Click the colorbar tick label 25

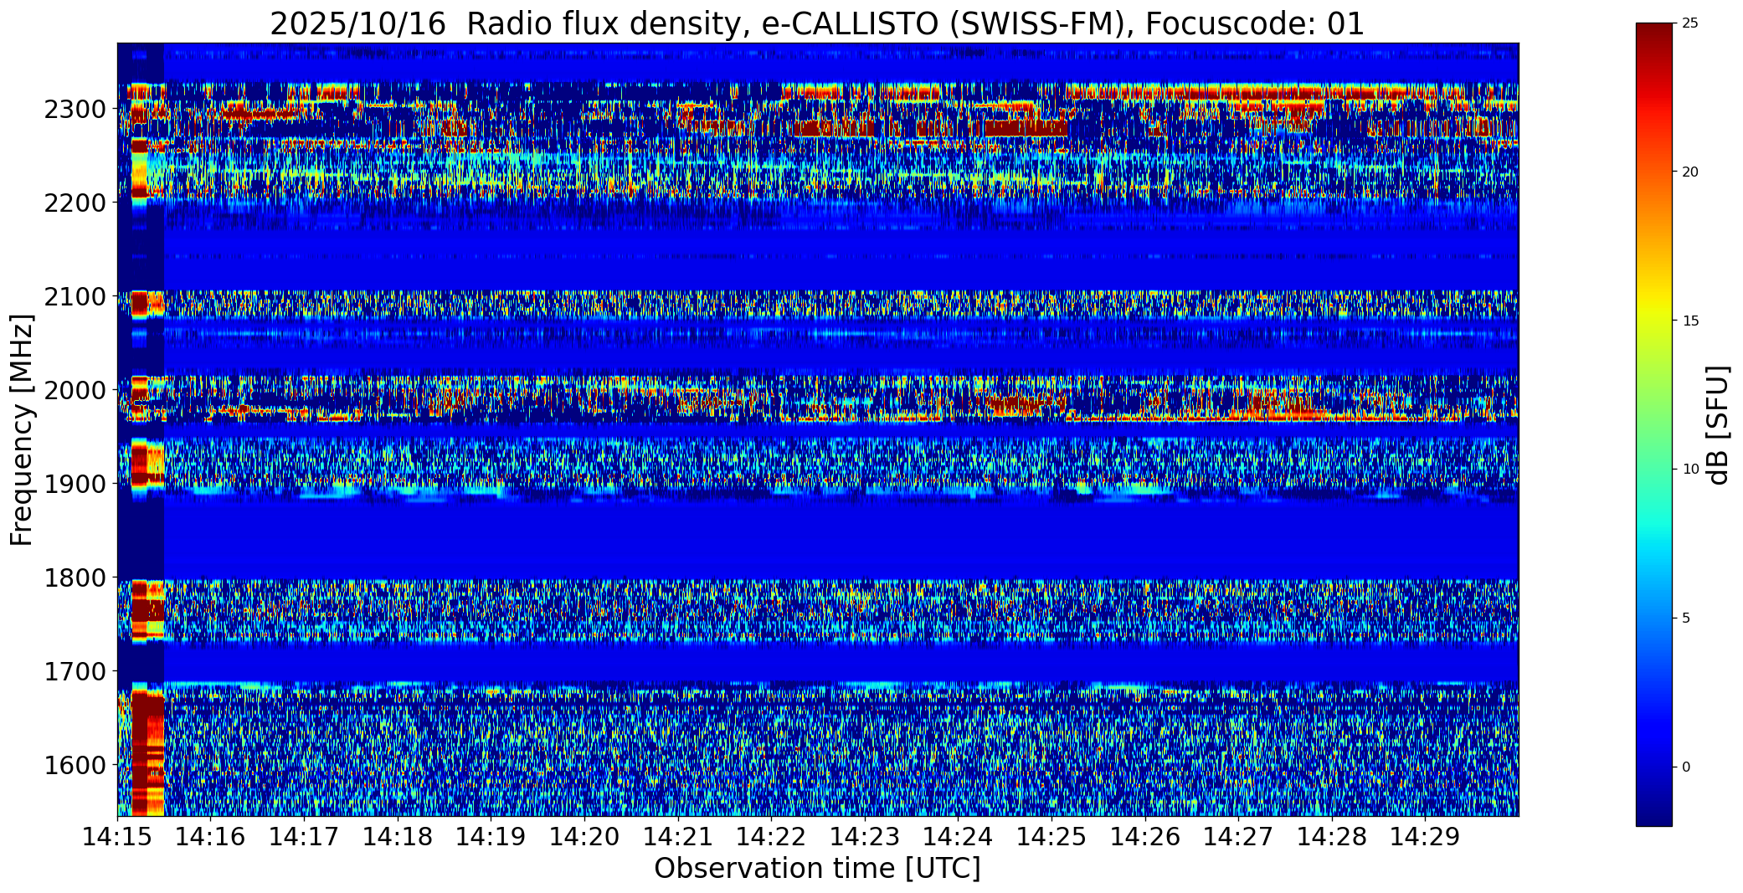coord(1690,23)
